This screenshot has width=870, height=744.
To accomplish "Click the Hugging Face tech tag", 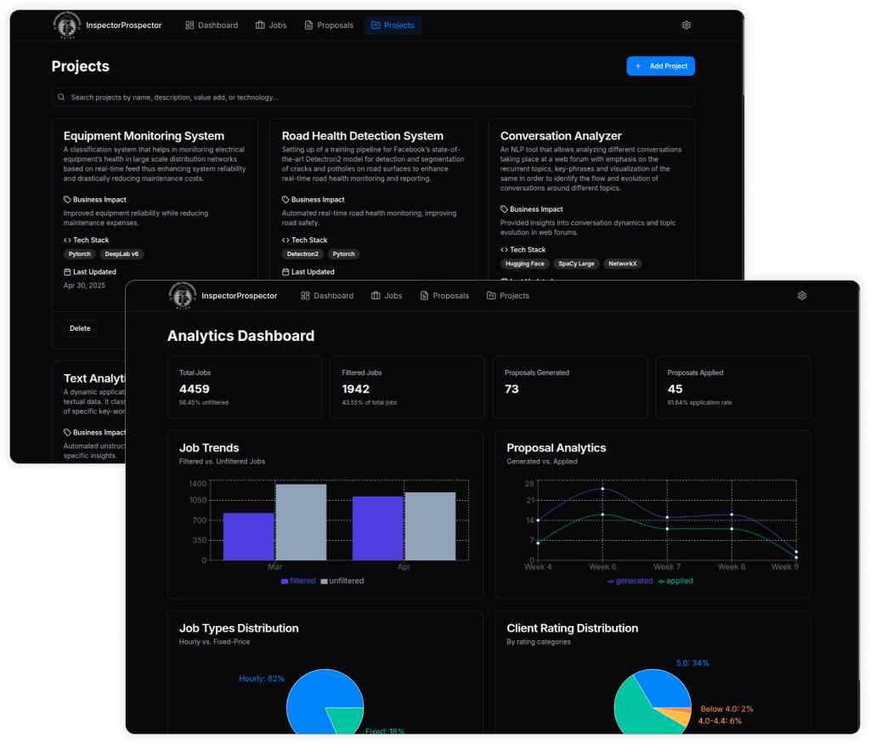I will coord(525,264).
